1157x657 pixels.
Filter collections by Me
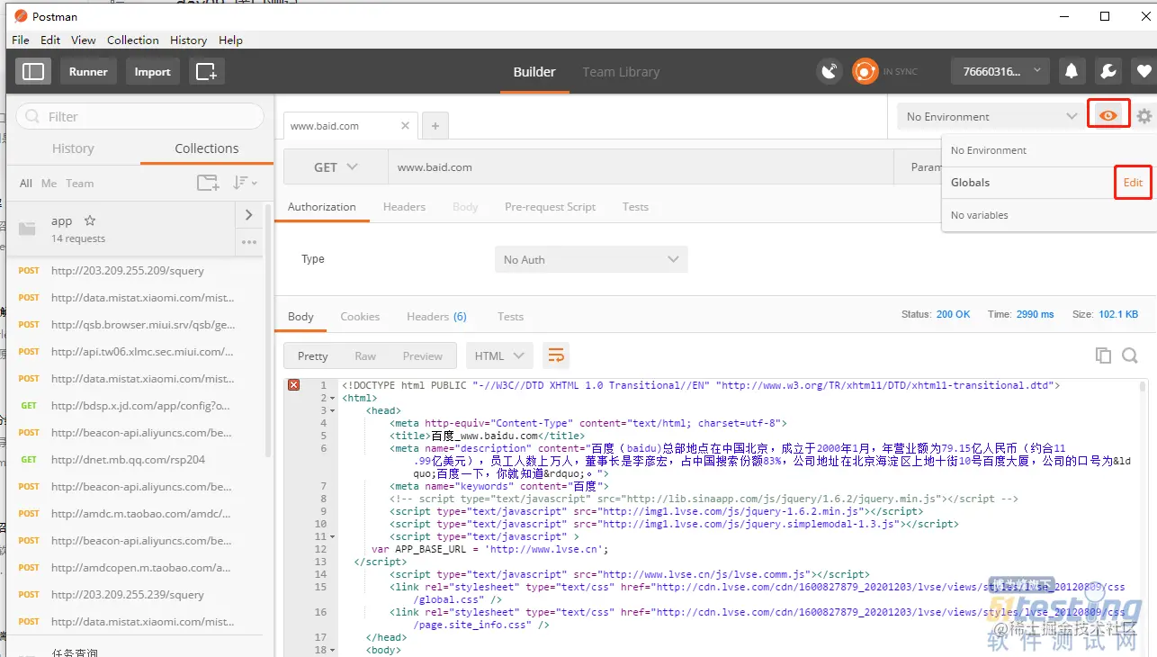click(x=49, y=183)
